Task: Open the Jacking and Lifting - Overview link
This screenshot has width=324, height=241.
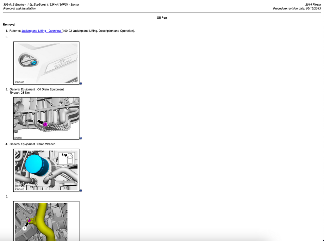Action: [41, 31]
